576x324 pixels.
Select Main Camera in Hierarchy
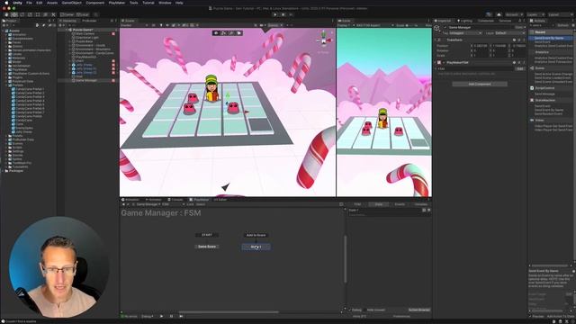[x=85, y=34]
